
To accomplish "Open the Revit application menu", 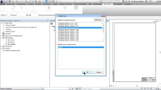I will (x=2, y=2).
